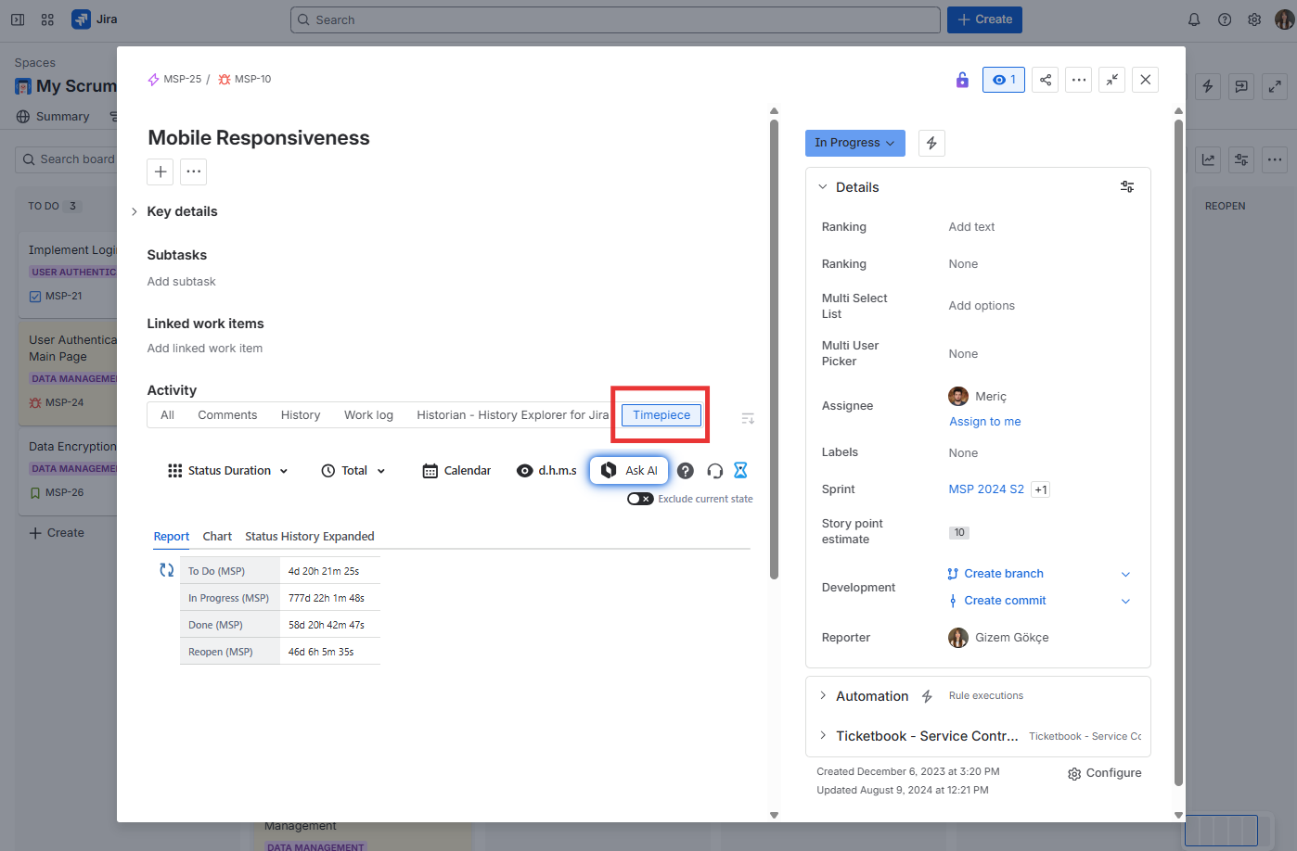Open Historian - History Explorer tab
Viewport: 1297px width, 851px height.
pyautogui.click(x=513, y=415)
